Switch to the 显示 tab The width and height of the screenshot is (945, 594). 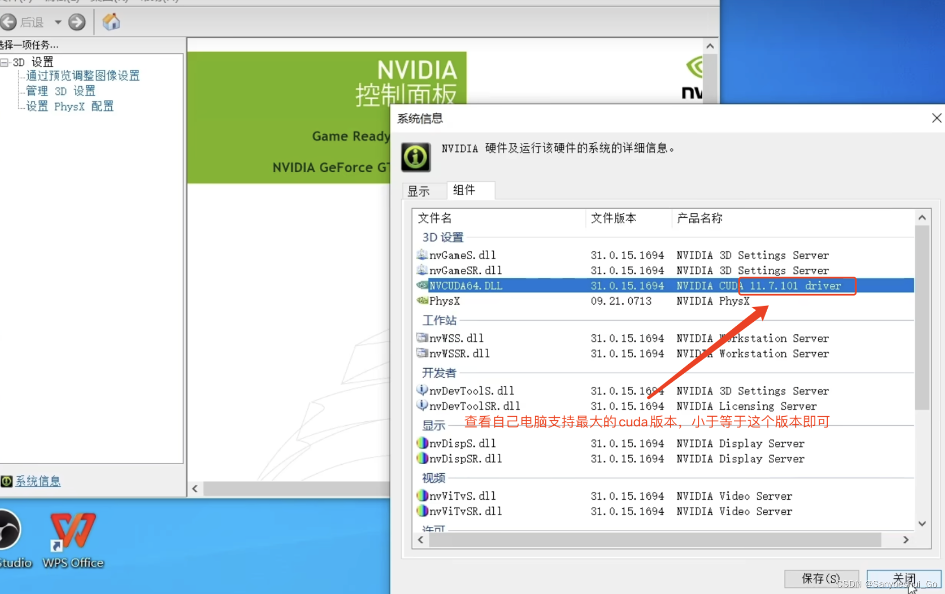pyautogui.click(x=419, y=191)
